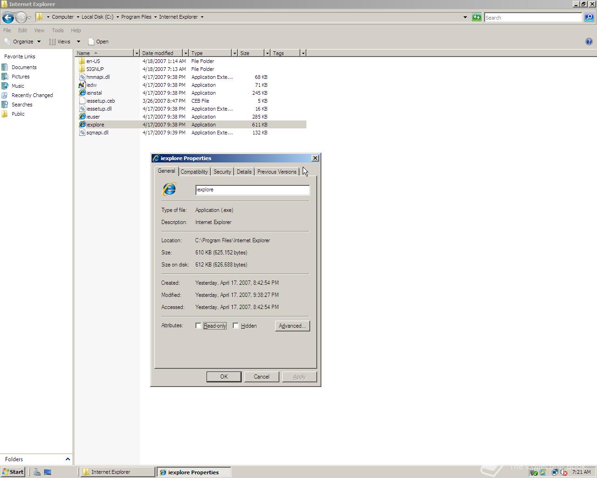Select the iedw application icon
Screen dimensions: 597x478
[x=82, y=85]
